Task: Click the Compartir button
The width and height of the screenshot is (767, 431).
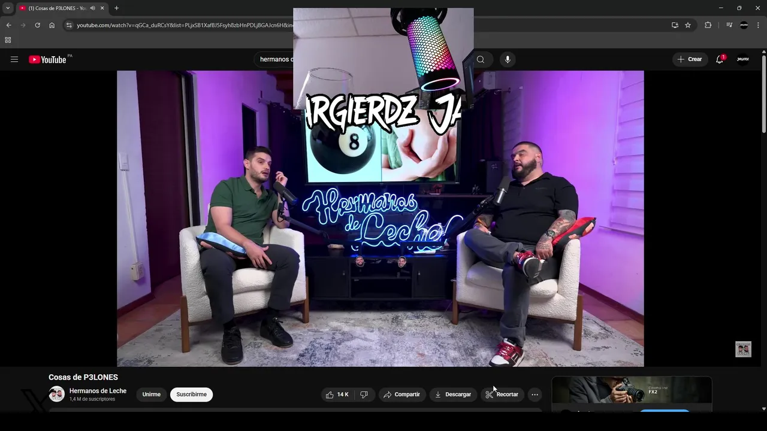Action: (x=402, y=394)
